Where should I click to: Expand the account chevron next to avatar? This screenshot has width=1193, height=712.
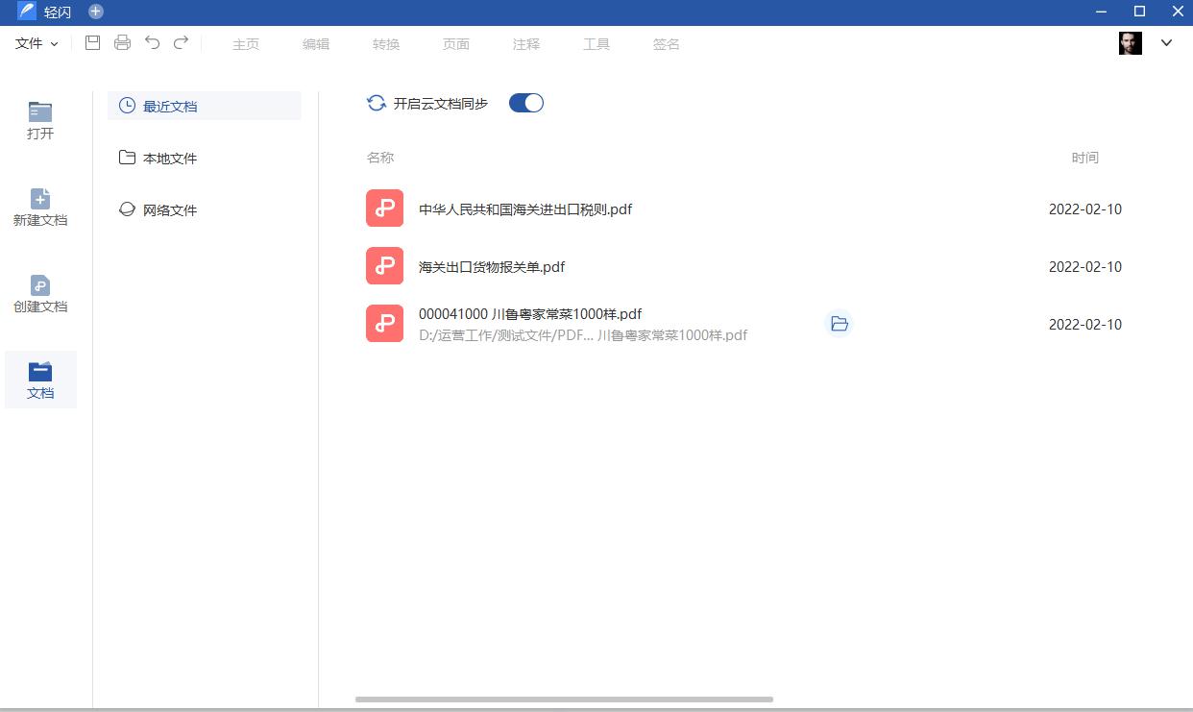[1166, 42]
